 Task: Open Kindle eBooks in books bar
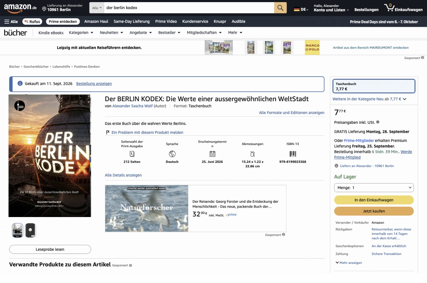51,33
